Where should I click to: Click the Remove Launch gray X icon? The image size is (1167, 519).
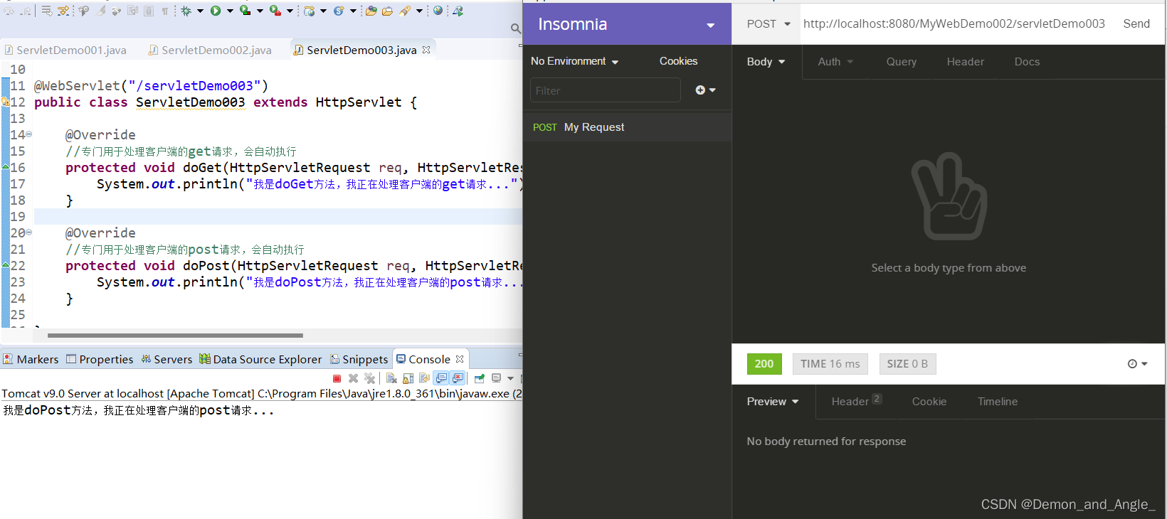[x=353, y=379]
